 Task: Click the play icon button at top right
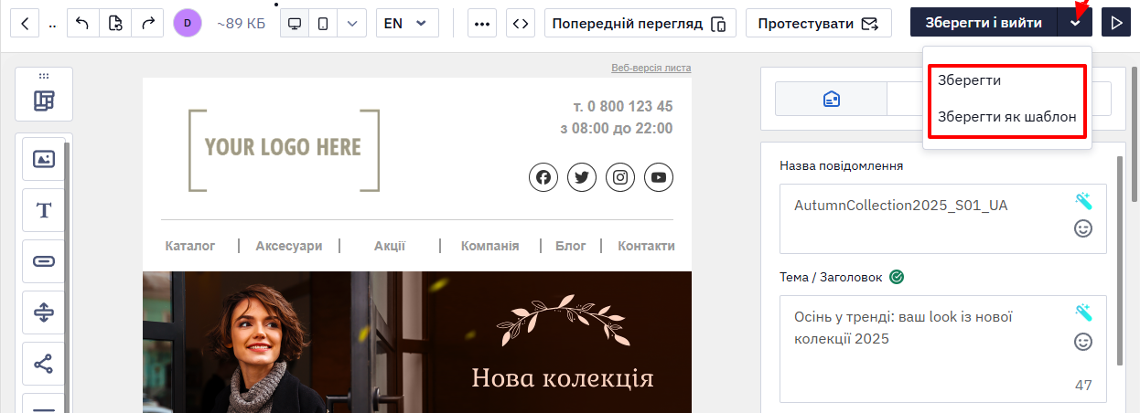point(1115,23)
